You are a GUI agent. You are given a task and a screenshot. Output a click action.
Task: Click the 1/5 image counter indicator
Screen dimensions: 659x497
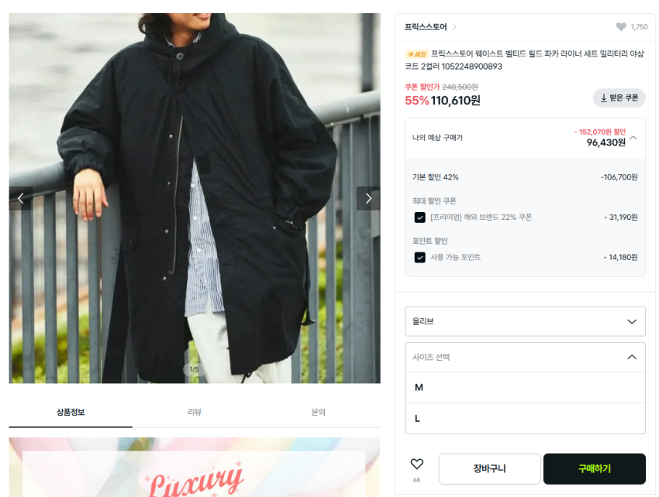pos(194,369)
